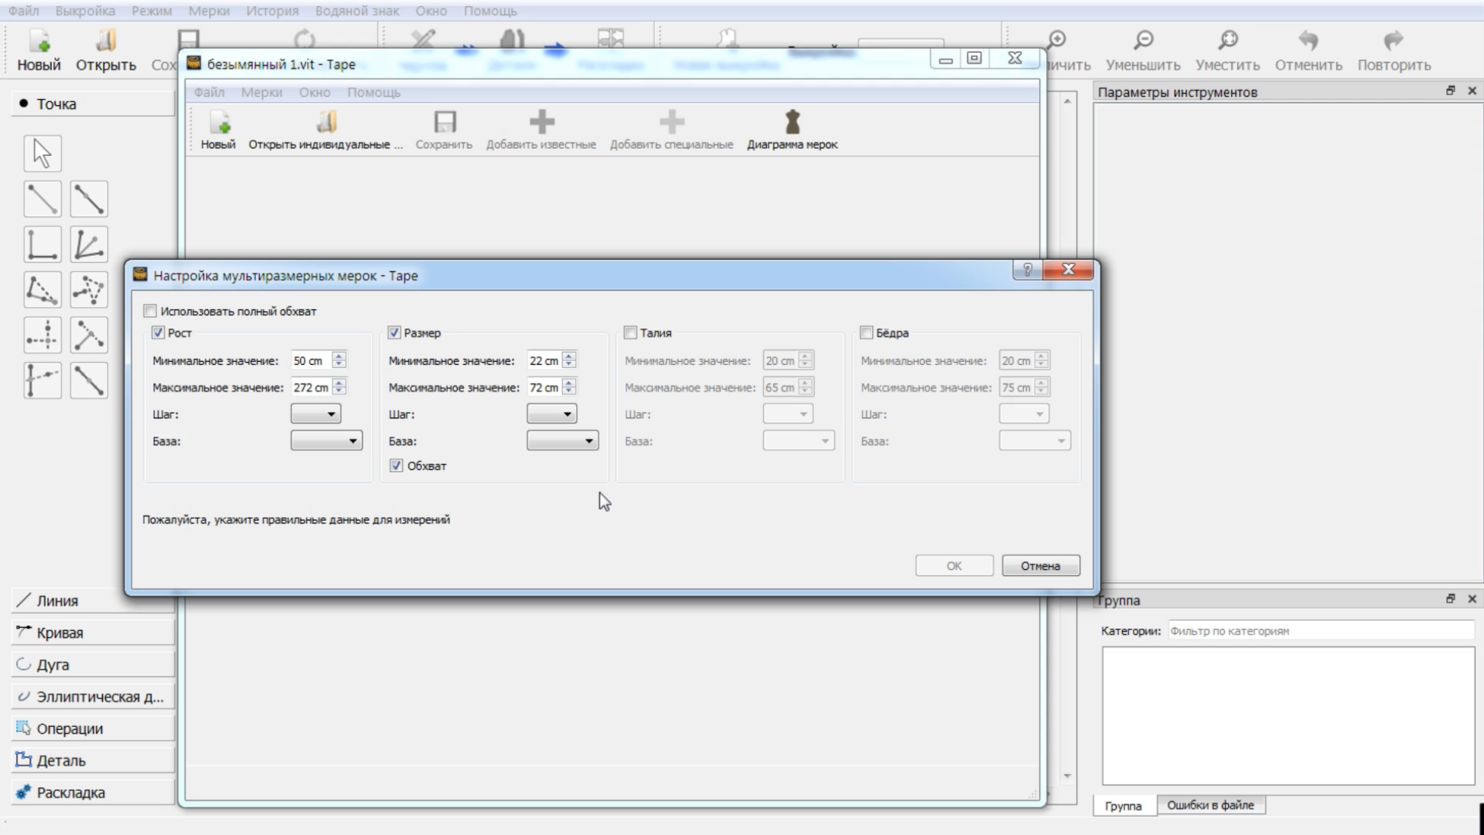Select point at end of line tool
This screenshot has height=835, width=1484.
point(43,200)
